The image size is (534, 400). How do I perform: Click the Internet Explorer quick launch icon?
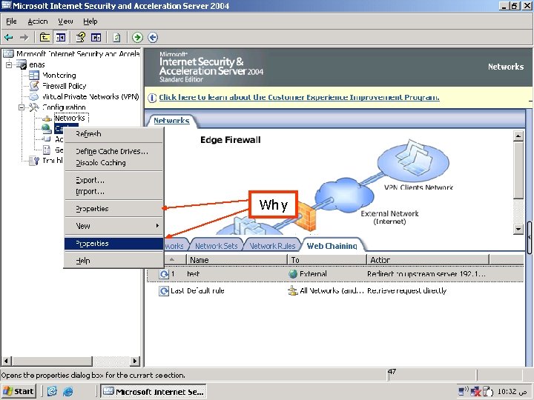67,392
